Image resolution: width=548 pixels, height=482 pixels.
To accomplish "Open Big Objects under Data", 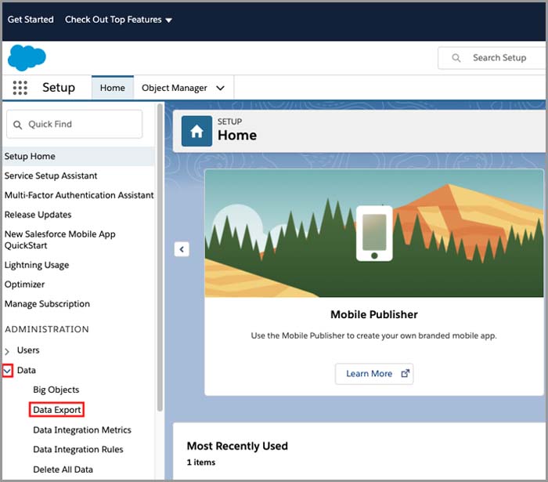I will tap(56, 390).
